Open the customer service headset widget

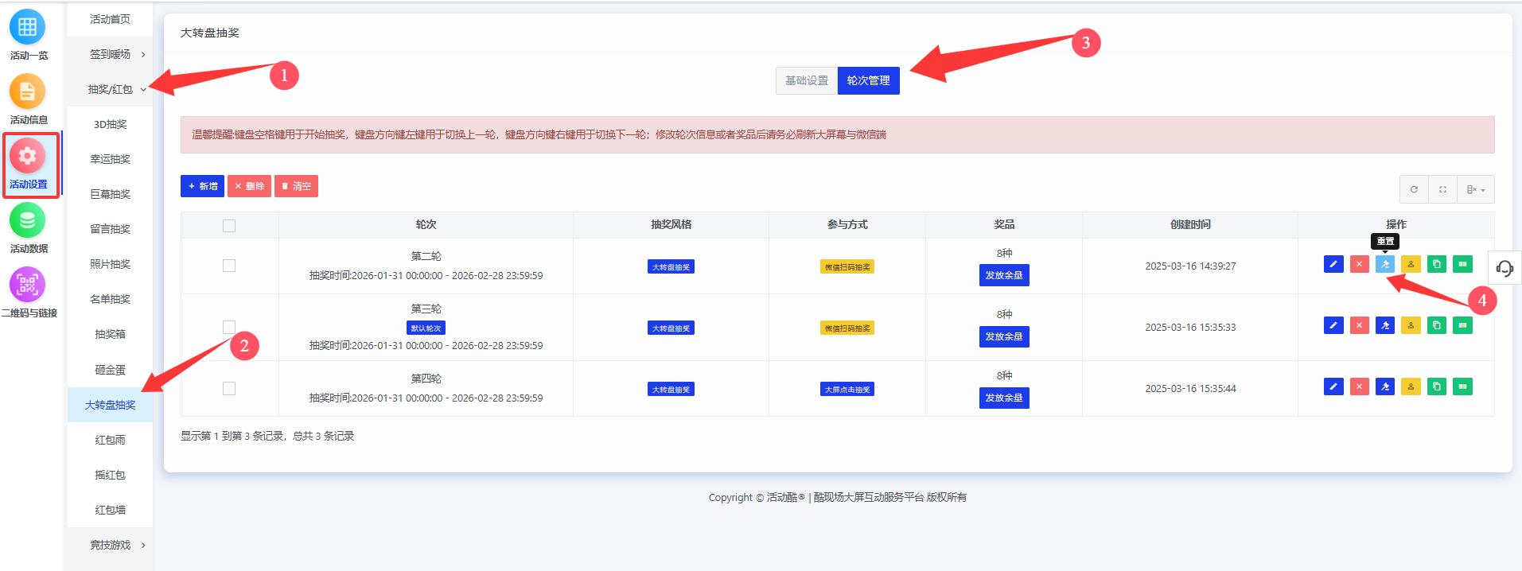click(x=1504, y=268)
